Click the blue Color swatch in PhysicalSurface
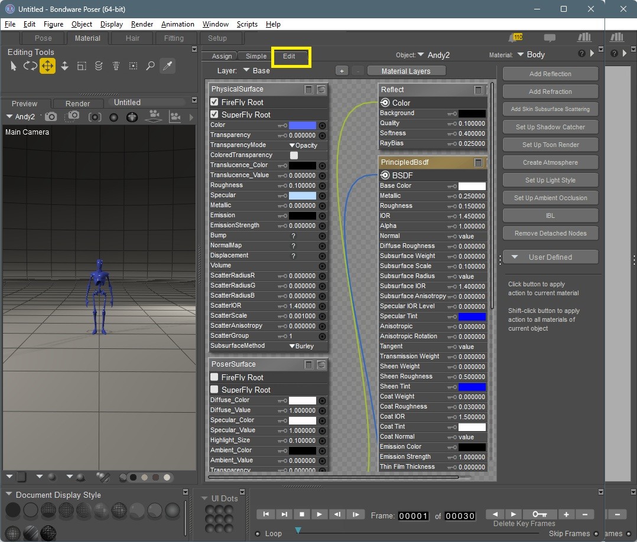Viewport: 637px width, 542px height. point(302,125)
